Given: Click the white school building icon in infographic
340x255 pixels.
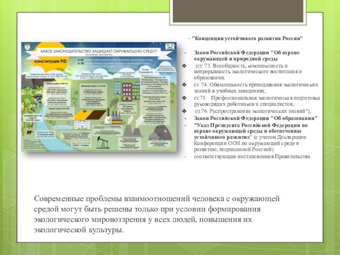Looking at the screenshot, I should tap(82, 125).
